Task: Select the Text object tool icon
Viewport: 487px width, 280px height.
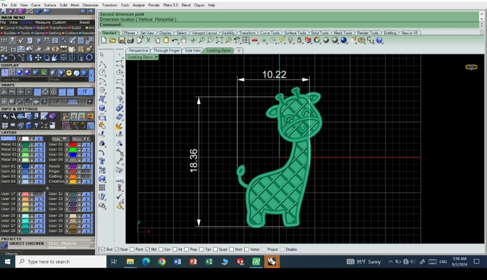Action: [102, 161]
